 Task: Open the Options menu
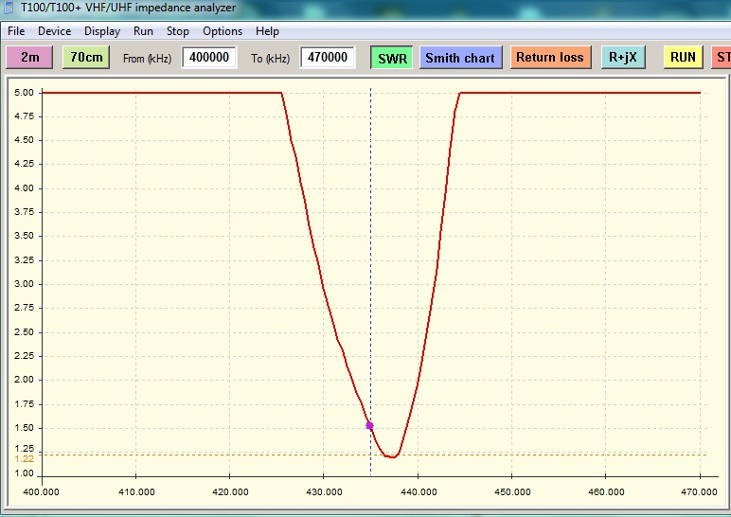223,31
